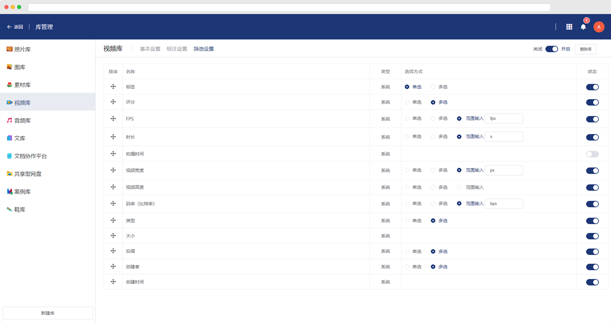The width and height of the screenshot is (611, 322).
Task: Enable the 拍摄时间 status toggle
Action: (x=592, y=154)
